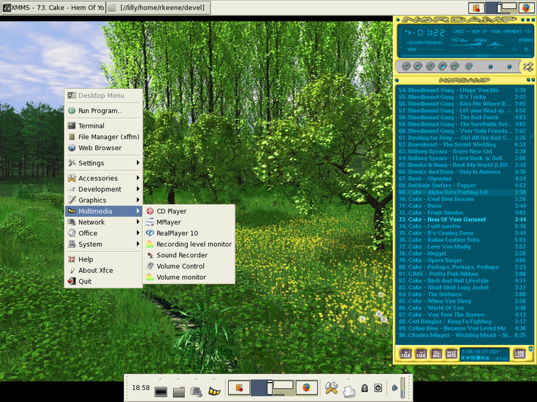This screenshot has height=402, width=537.
Task: Open the folder launcher in the bottom panel
Action: tap(179, 391)
